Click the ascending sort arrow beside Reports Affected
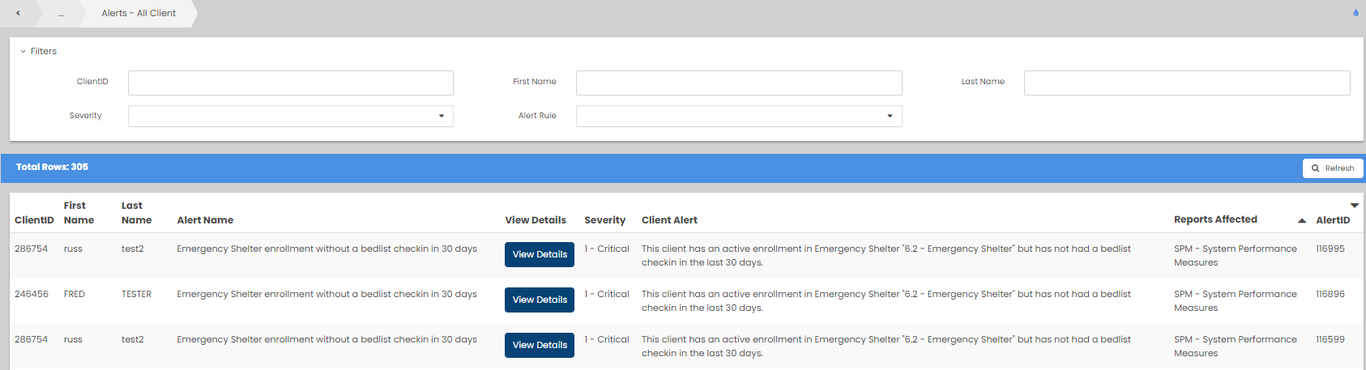The image size is (1366, 370). 1301,220
